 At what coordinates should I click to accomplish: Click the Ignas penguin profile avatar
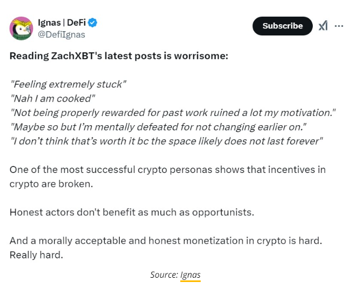pyautogui.click(x=21, y=28)
